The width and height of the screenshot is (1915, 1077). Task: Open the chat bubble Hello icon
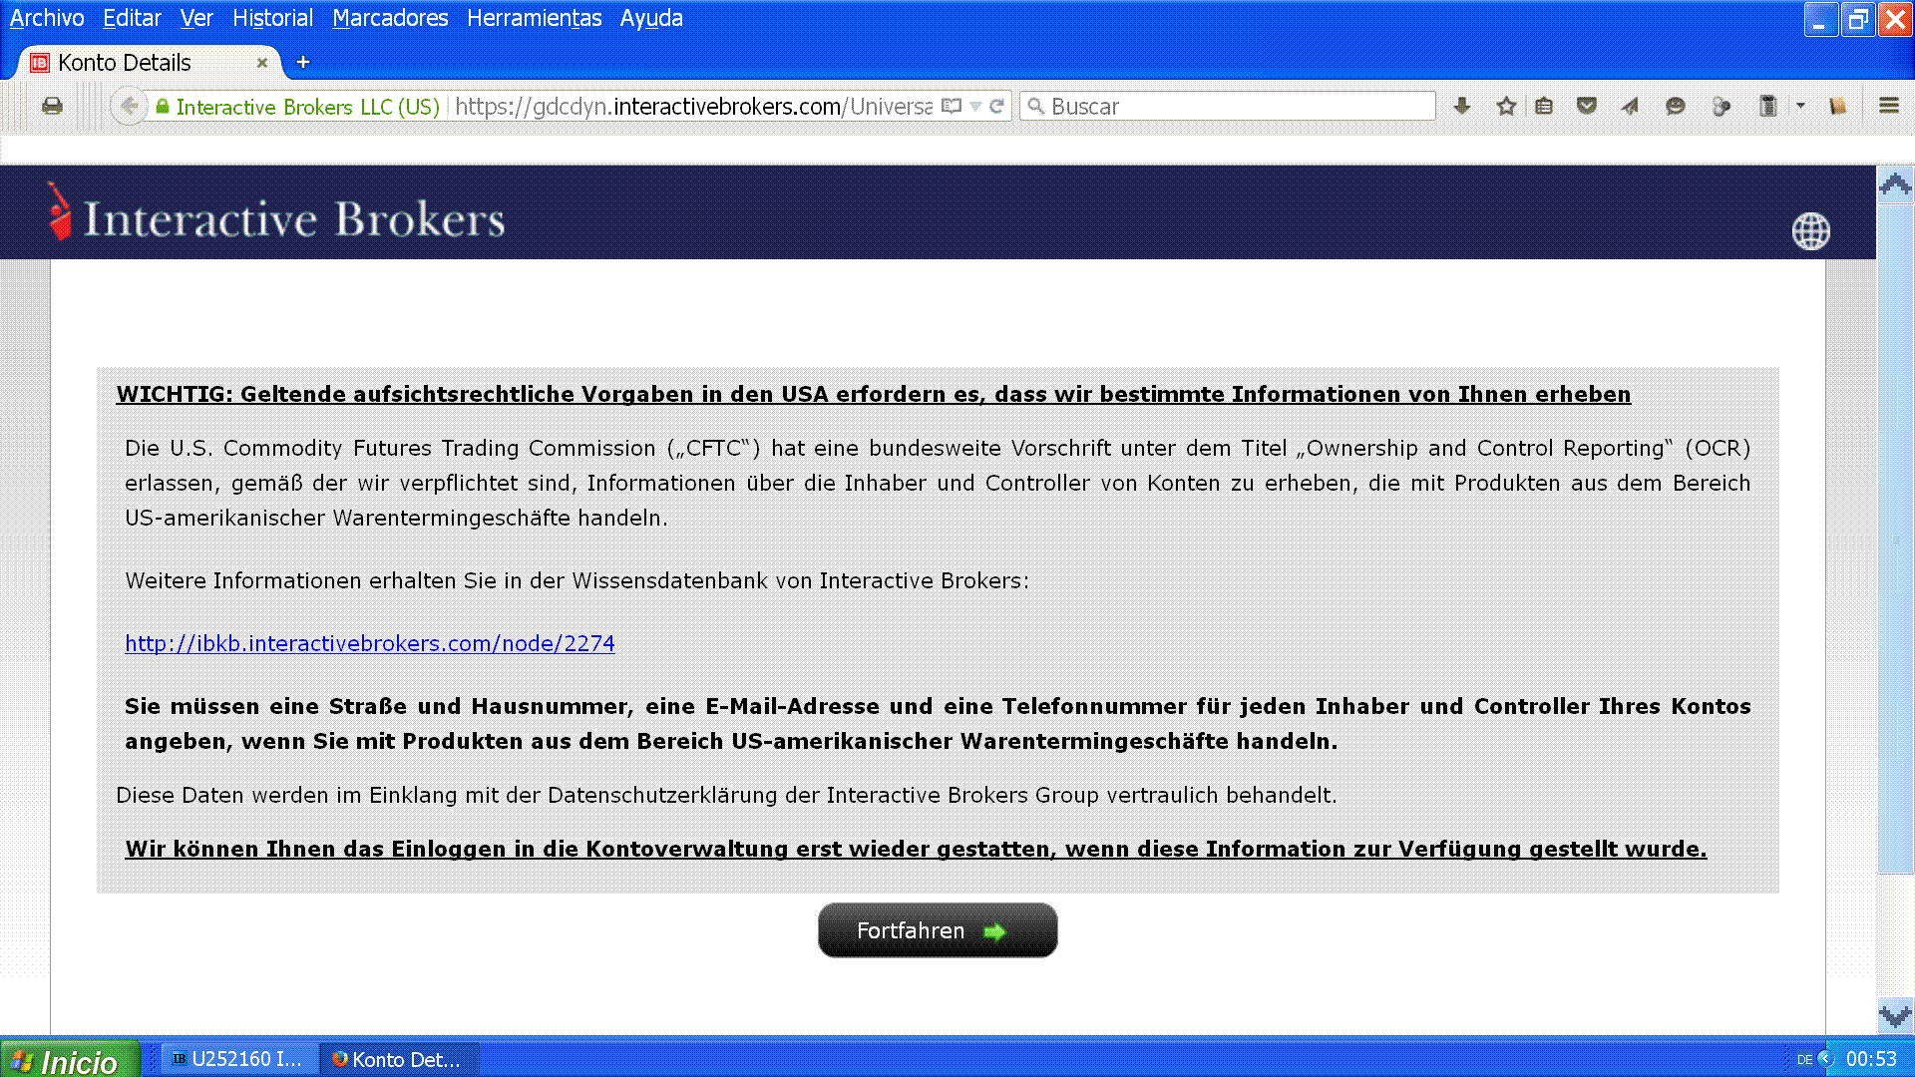coord(1676,106)
